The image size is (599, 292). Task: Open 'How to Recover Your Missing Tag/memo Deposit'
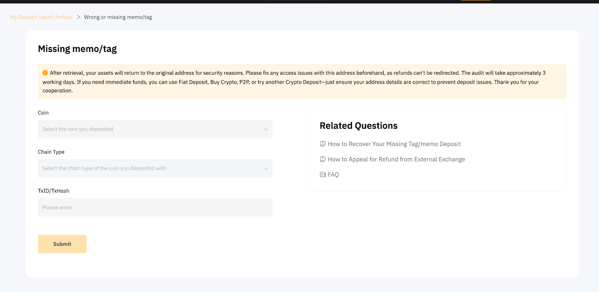click(x=394, y=144)
